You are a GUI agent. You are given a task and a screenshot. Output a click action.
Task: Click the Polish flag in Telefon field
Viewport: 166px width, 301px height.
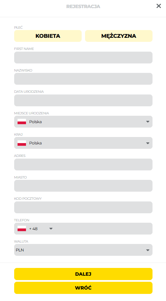(22, 228)
